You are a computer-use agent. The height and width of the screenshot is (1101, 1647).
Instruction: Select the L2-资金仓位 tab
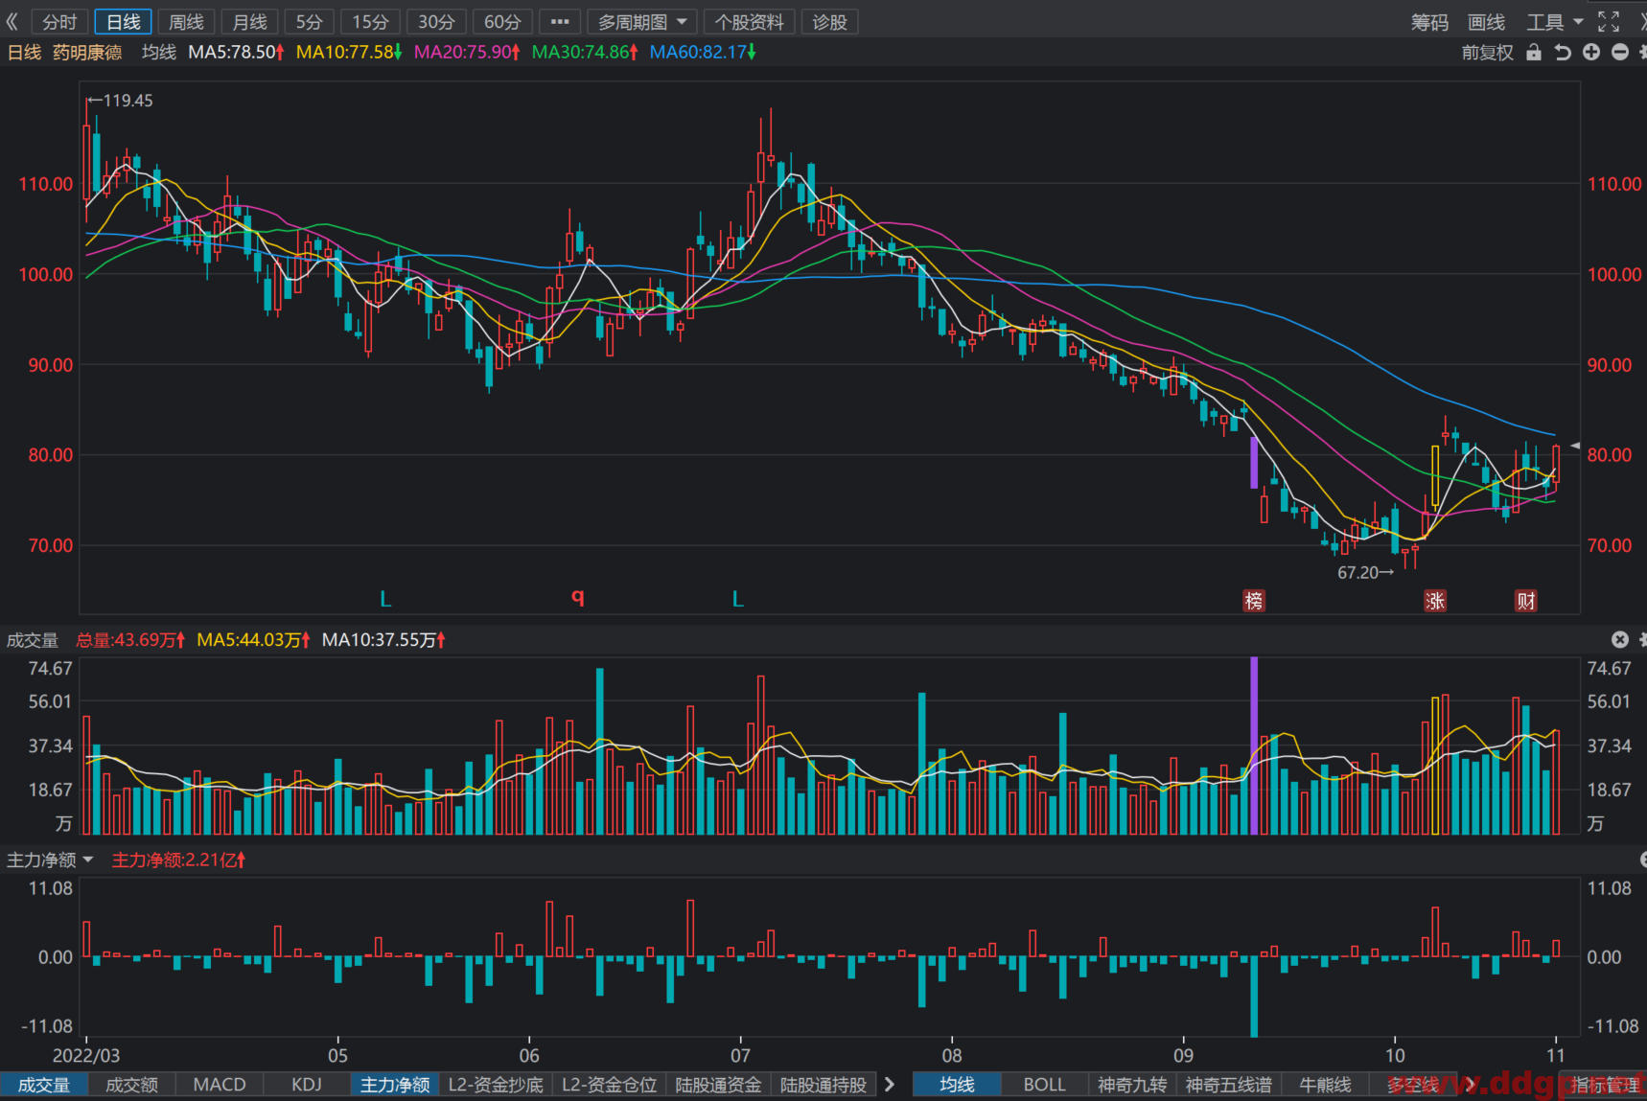609,1084
